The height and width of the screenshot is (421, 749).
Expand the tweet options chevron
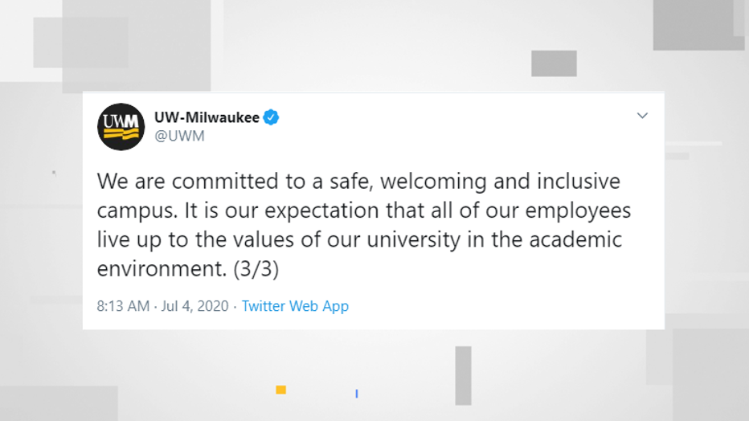tap(642, 116)
